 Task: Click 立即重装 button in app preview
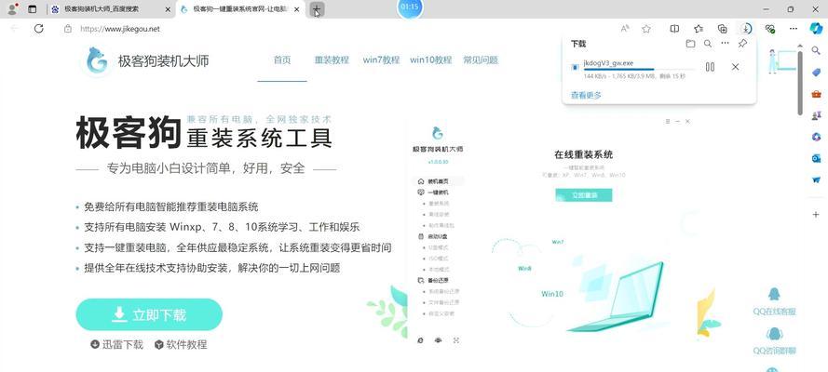point(583,195)
